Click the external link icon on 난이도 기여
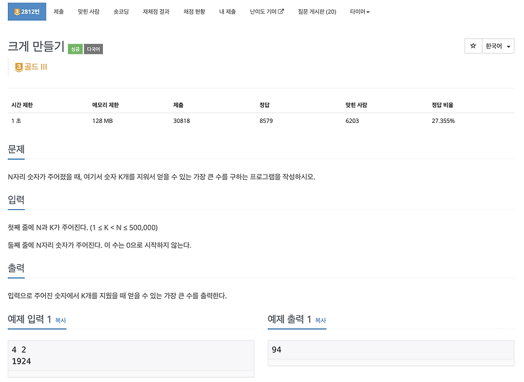The height and width of the screenshot is (382, 524). pos(280,11)
